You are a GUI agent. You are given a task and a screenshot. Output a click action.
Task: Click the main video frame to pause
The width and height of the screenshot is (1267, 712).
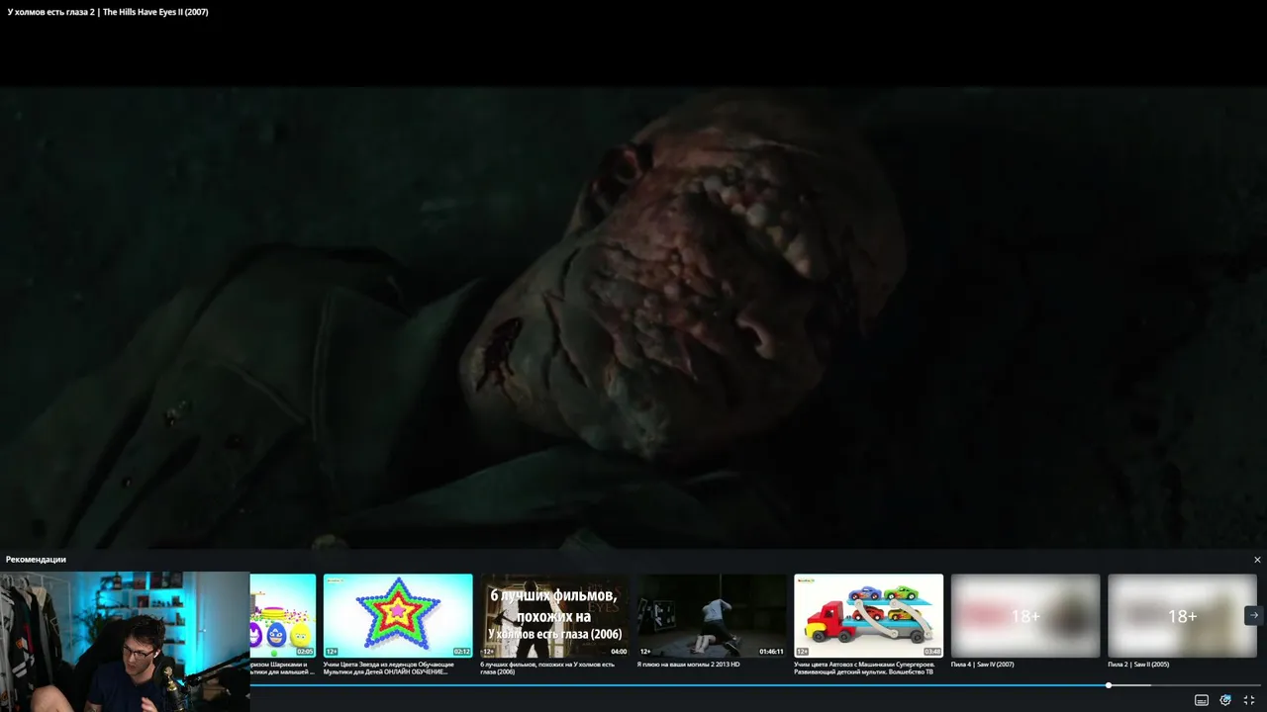[x=633, y=316]
